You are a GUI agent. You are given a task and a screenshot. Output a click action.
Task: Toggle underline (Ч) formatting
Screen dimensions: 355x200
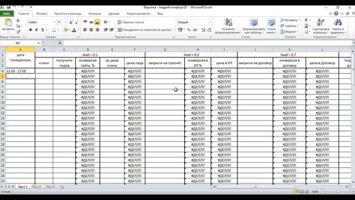pos(42,29)
